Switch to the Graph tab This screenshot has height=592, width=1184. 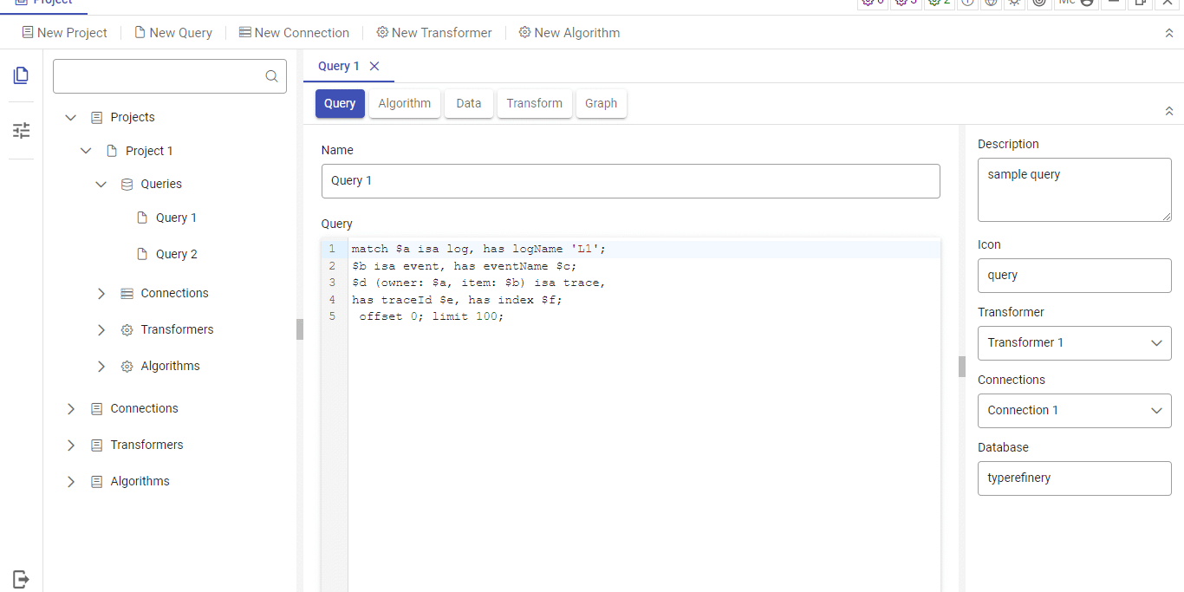pos(601,103)
